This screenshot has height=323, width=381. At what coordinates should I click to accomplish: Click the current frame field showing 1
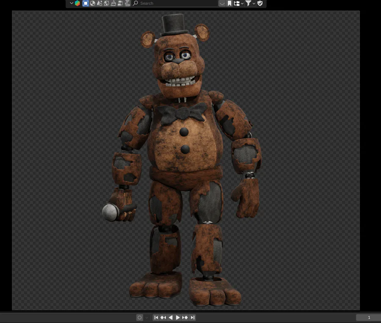(x=368, y=317)
